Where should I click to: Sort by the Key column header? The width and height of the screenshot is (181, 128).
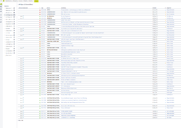point(42,8)
